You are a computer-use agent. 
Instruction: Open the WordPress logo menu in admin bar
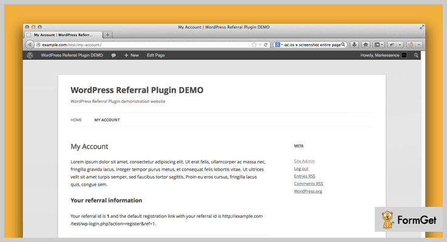point(30,55)
